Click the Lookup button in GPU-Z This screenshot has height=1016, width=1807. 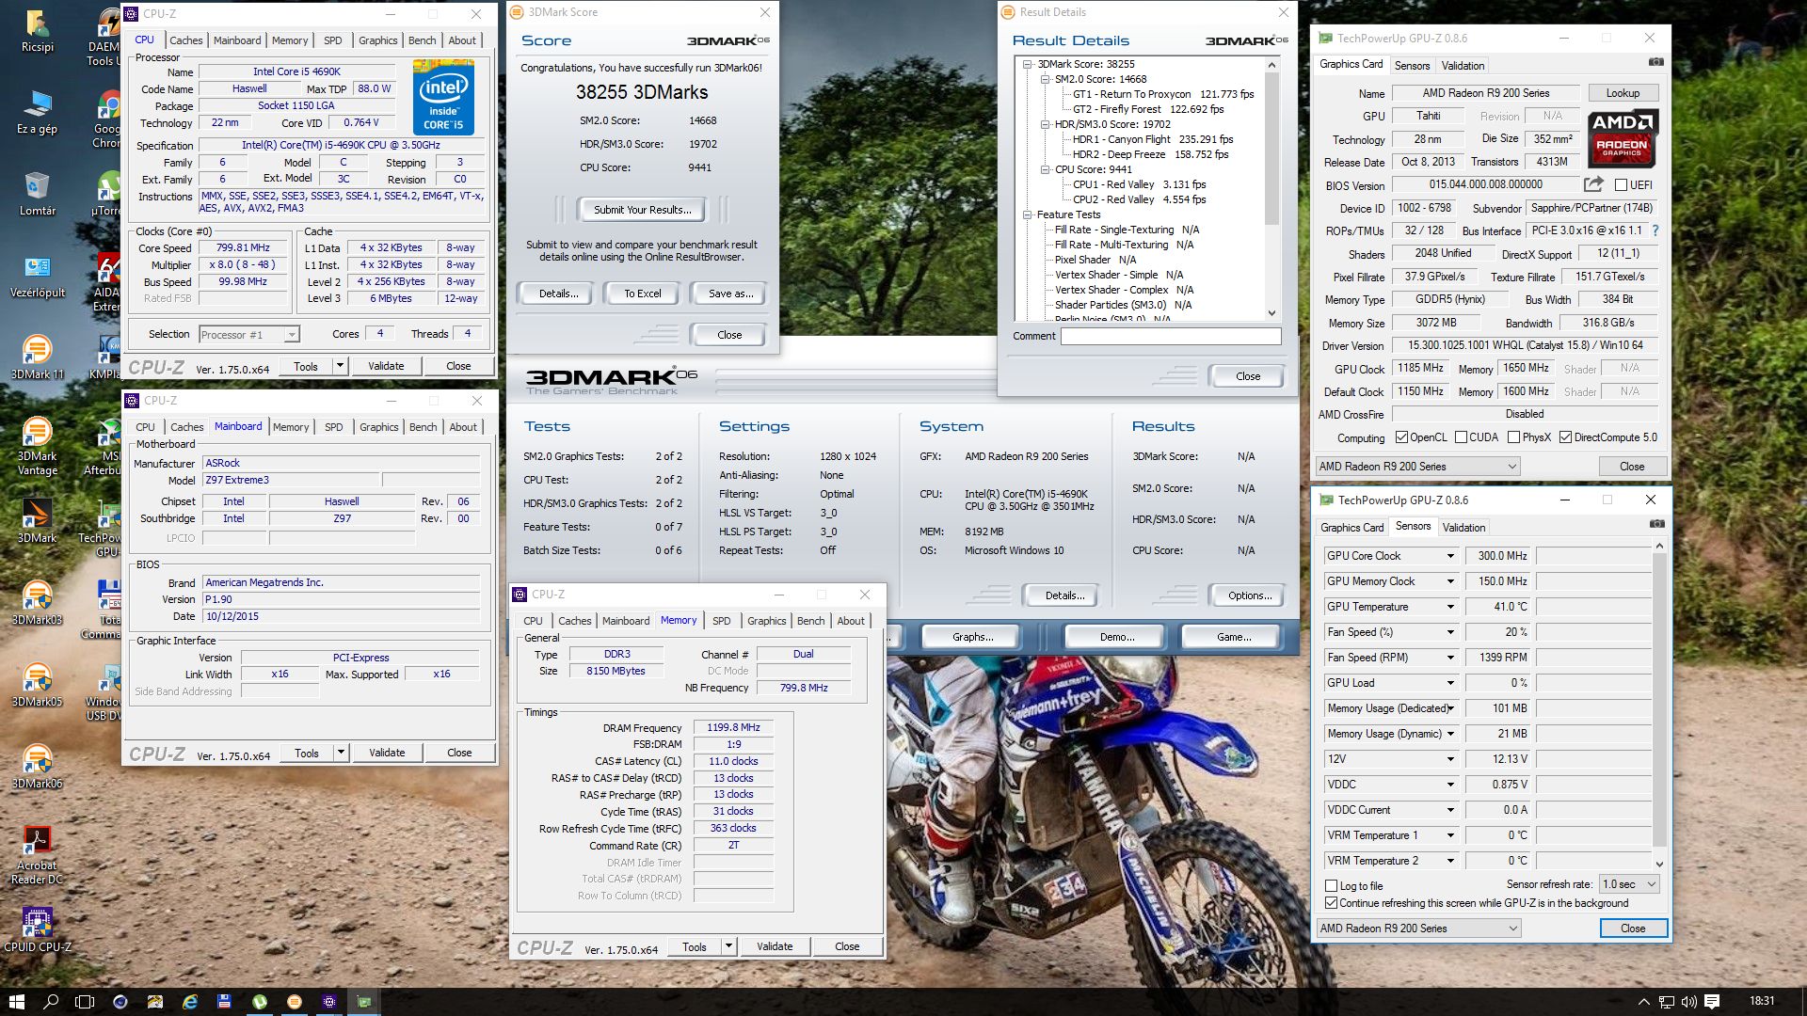[1623, 93]
